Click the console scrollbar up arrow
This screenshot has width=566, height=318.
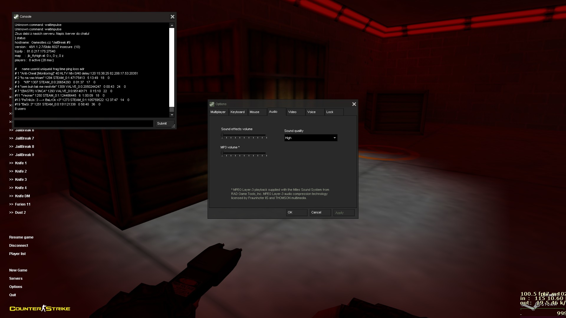pyautogui.click(x=172, y=25)
